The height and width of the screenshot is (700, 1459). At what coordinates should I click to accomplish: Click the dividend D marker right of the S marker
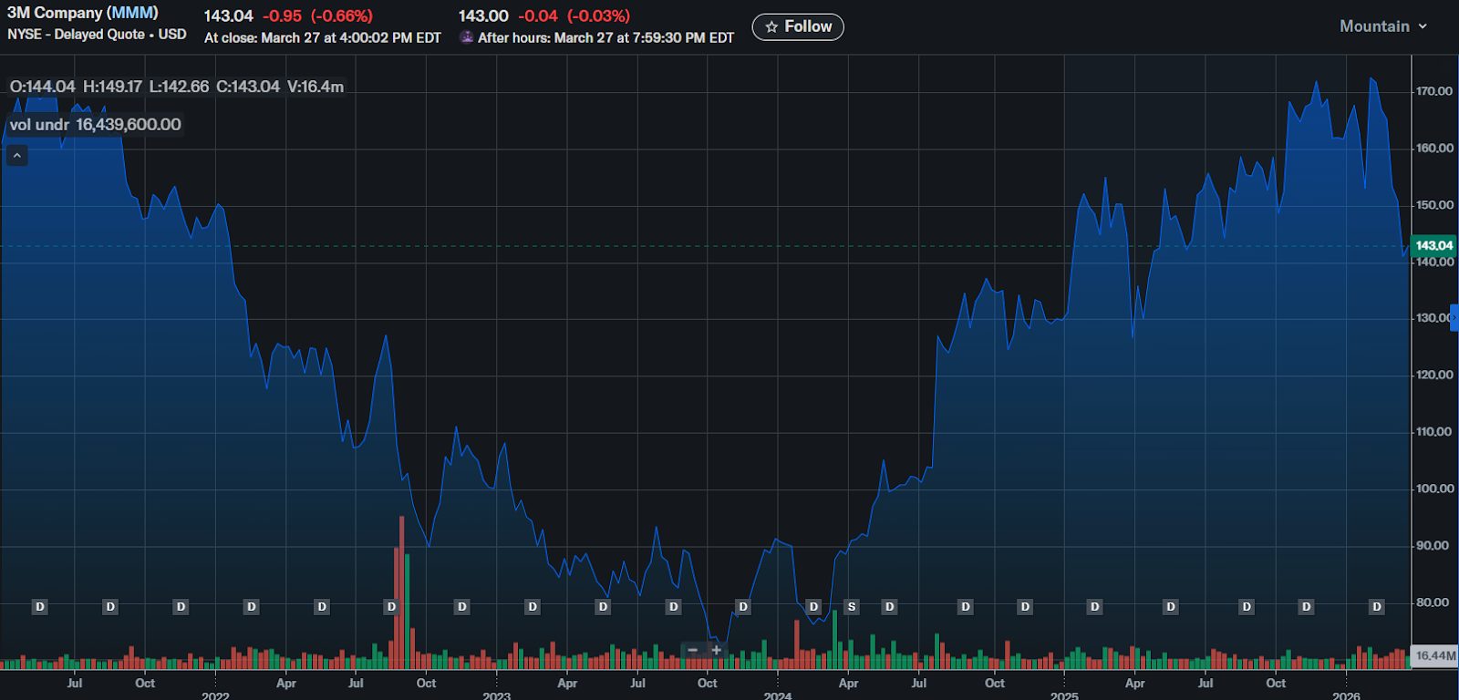pyautogui.click(x=889, y=607)
